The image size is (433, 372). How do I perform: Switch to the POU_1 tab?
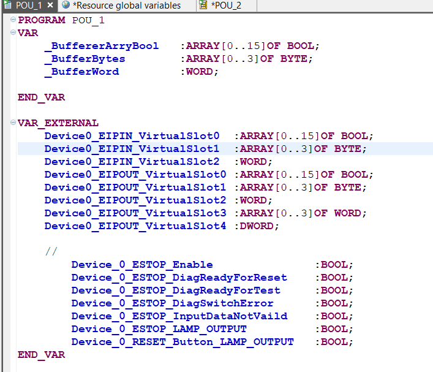click(x=29, y=6)
